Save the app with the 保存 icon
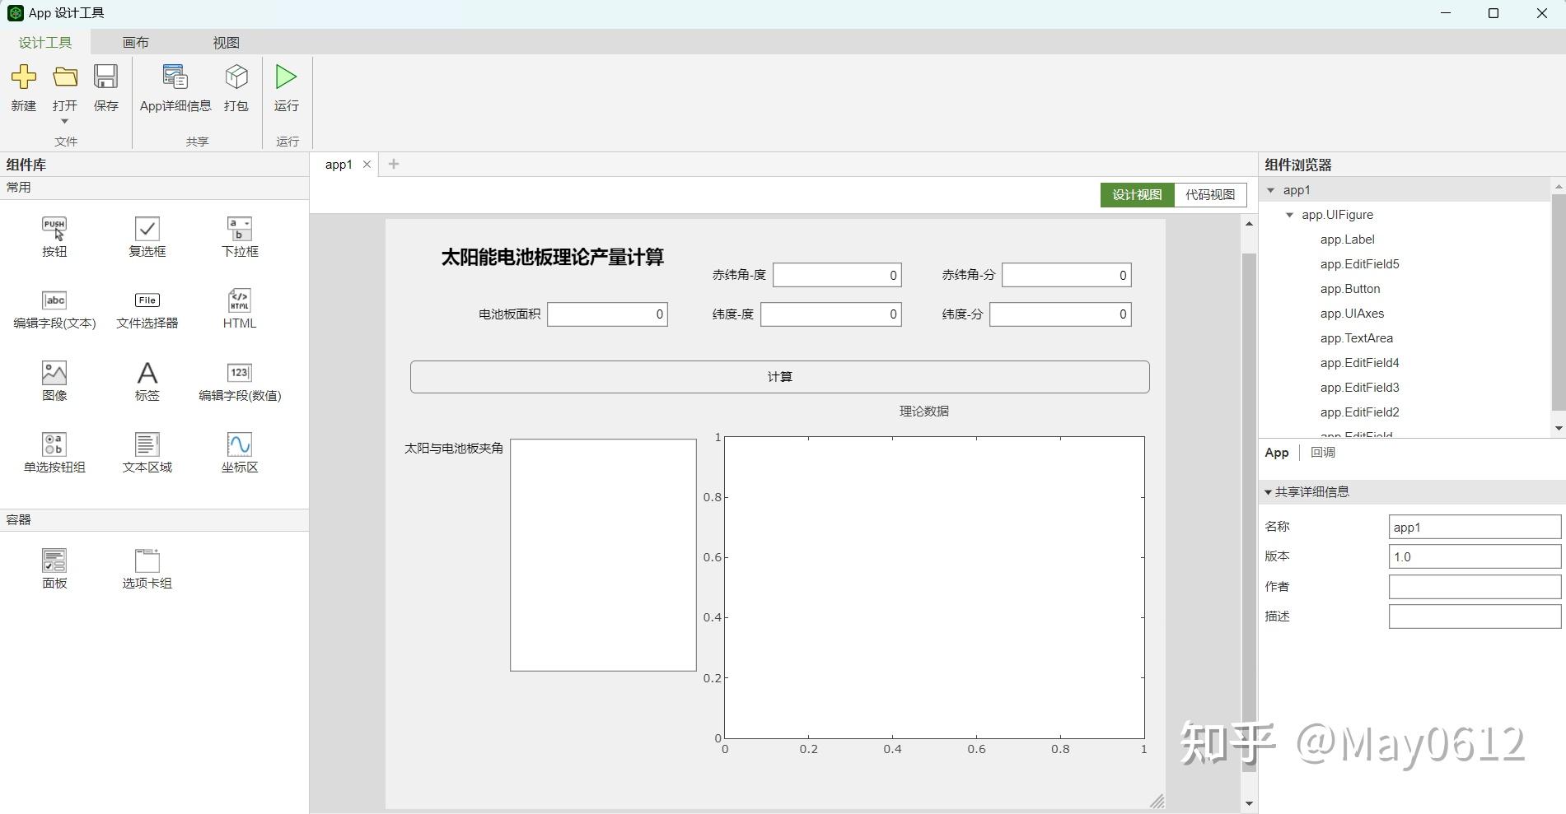1566x814 pixels. click(x=105, y=77)
